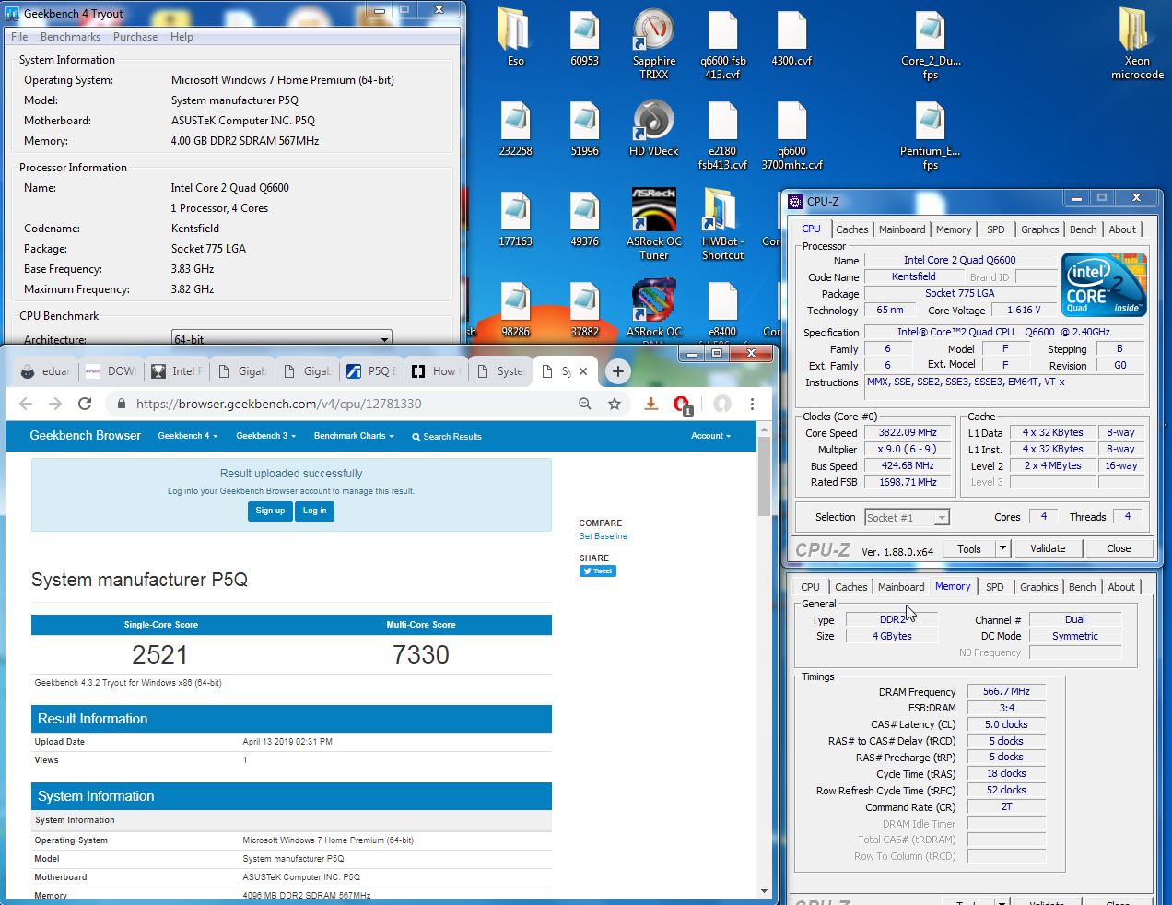View site info via the padlock icon

pyautogui.click(x=121, y=404)
